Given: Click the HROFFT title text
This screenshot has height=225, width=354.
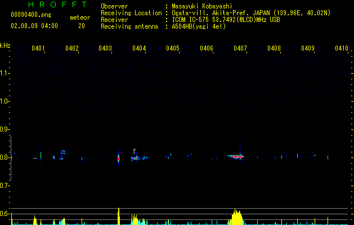Looking at the screenshot, I should pyautogui.click(x=57, y=4).
